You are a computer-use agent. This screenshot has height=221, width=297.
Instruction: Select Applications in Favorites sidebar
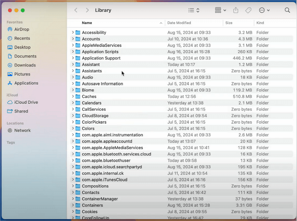pyautogui.click(x=26, y=83)
